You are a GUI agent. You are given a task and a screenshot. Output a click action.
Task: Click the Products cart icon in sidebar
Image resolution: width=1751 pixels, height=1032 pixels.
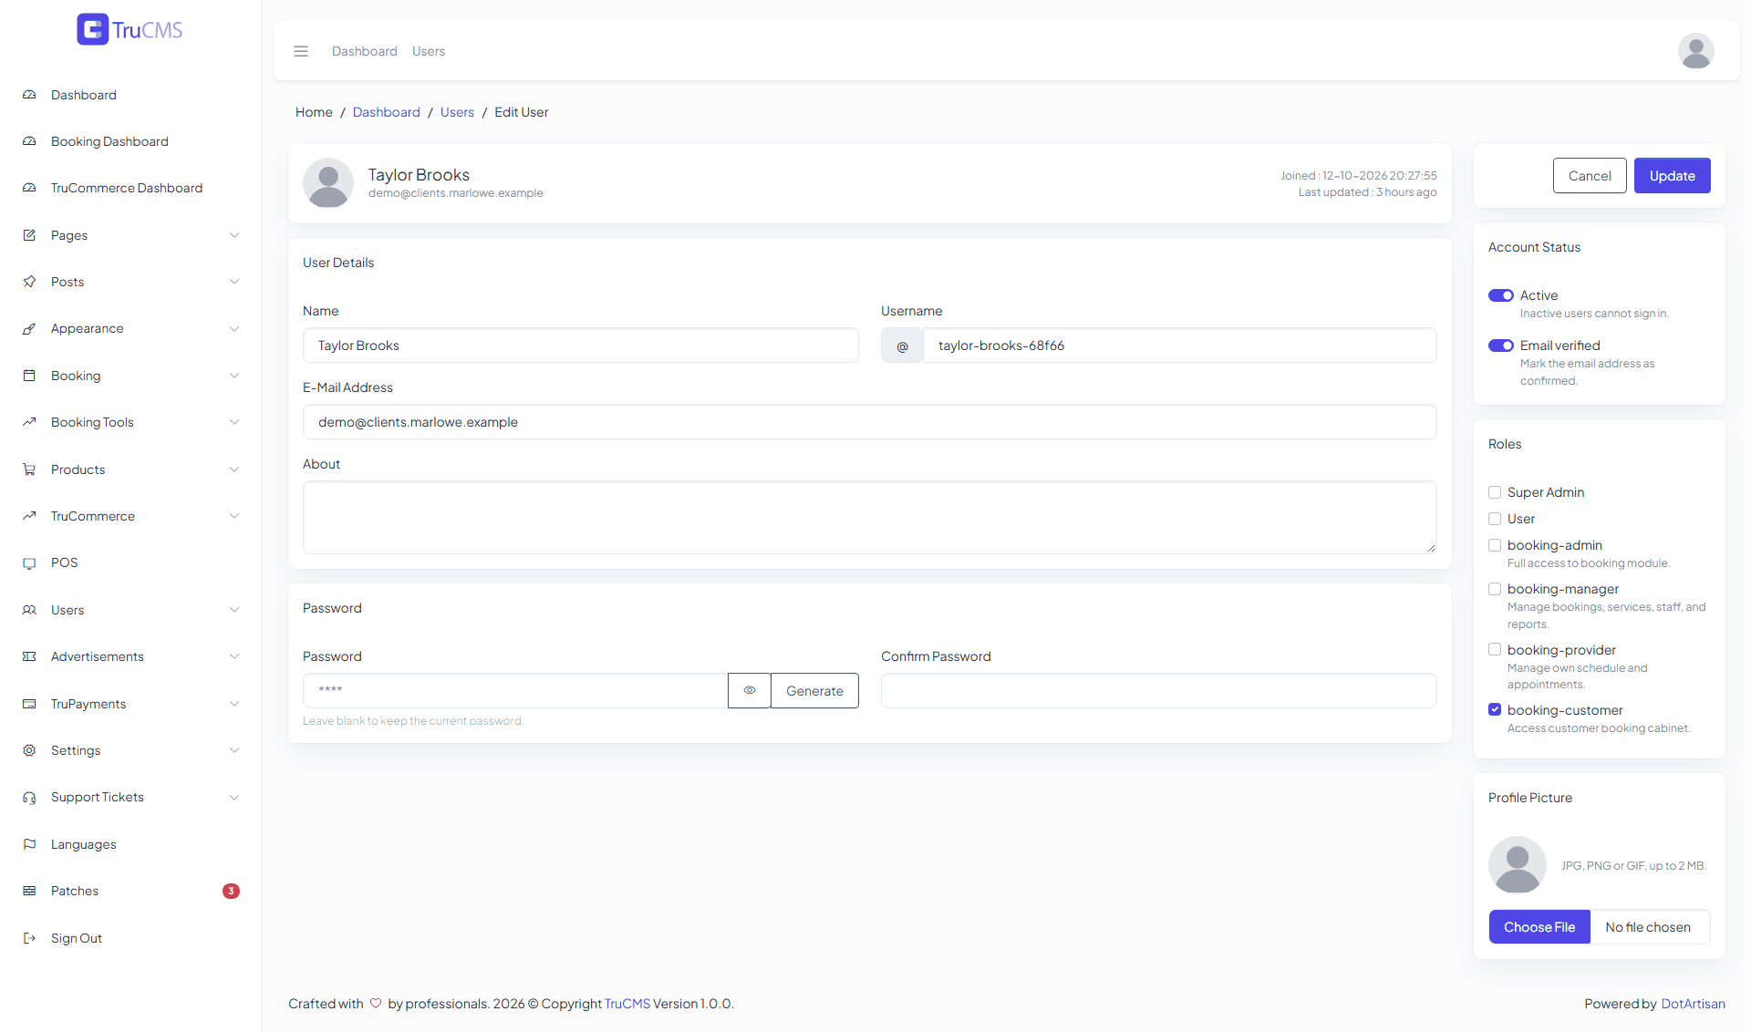point(29,470)
